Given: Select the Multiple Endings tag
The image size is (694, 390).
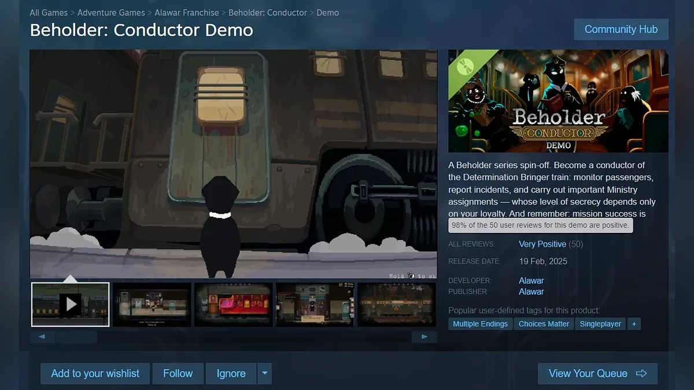Looking at the screenshot, I should pos(480,324).
